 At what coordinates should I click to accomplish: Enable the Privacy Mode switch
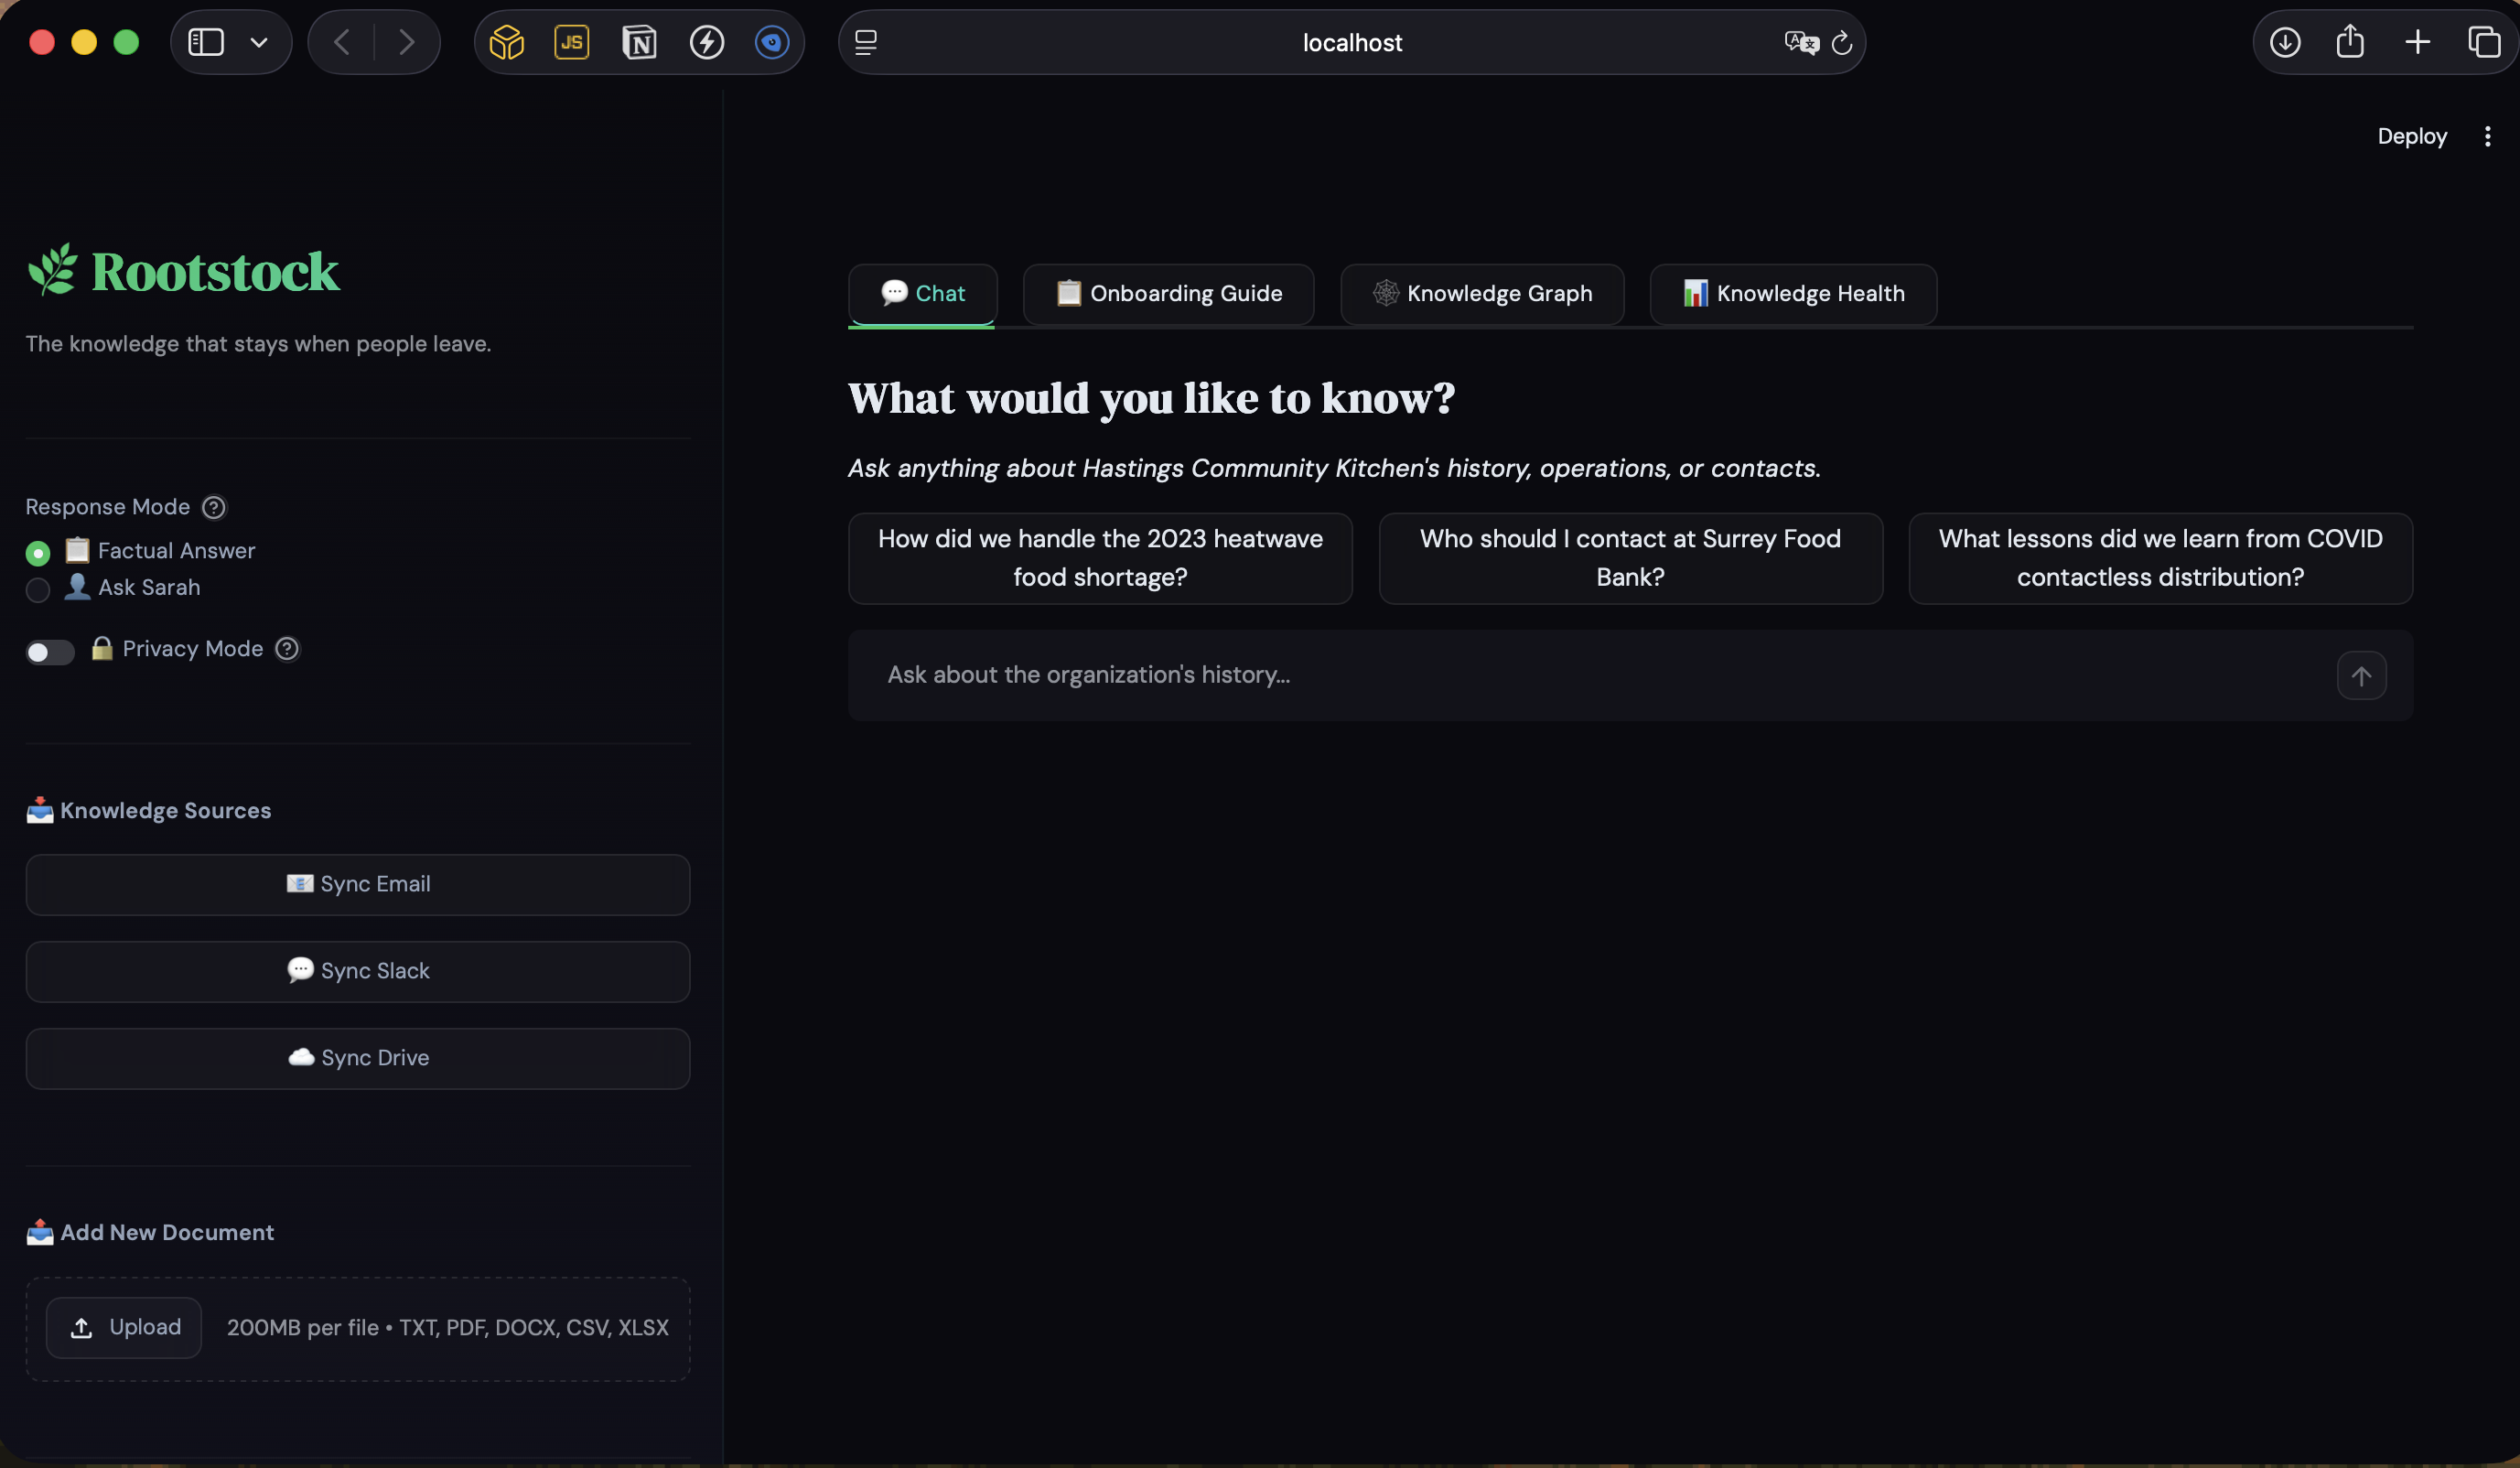click(50, 652)
